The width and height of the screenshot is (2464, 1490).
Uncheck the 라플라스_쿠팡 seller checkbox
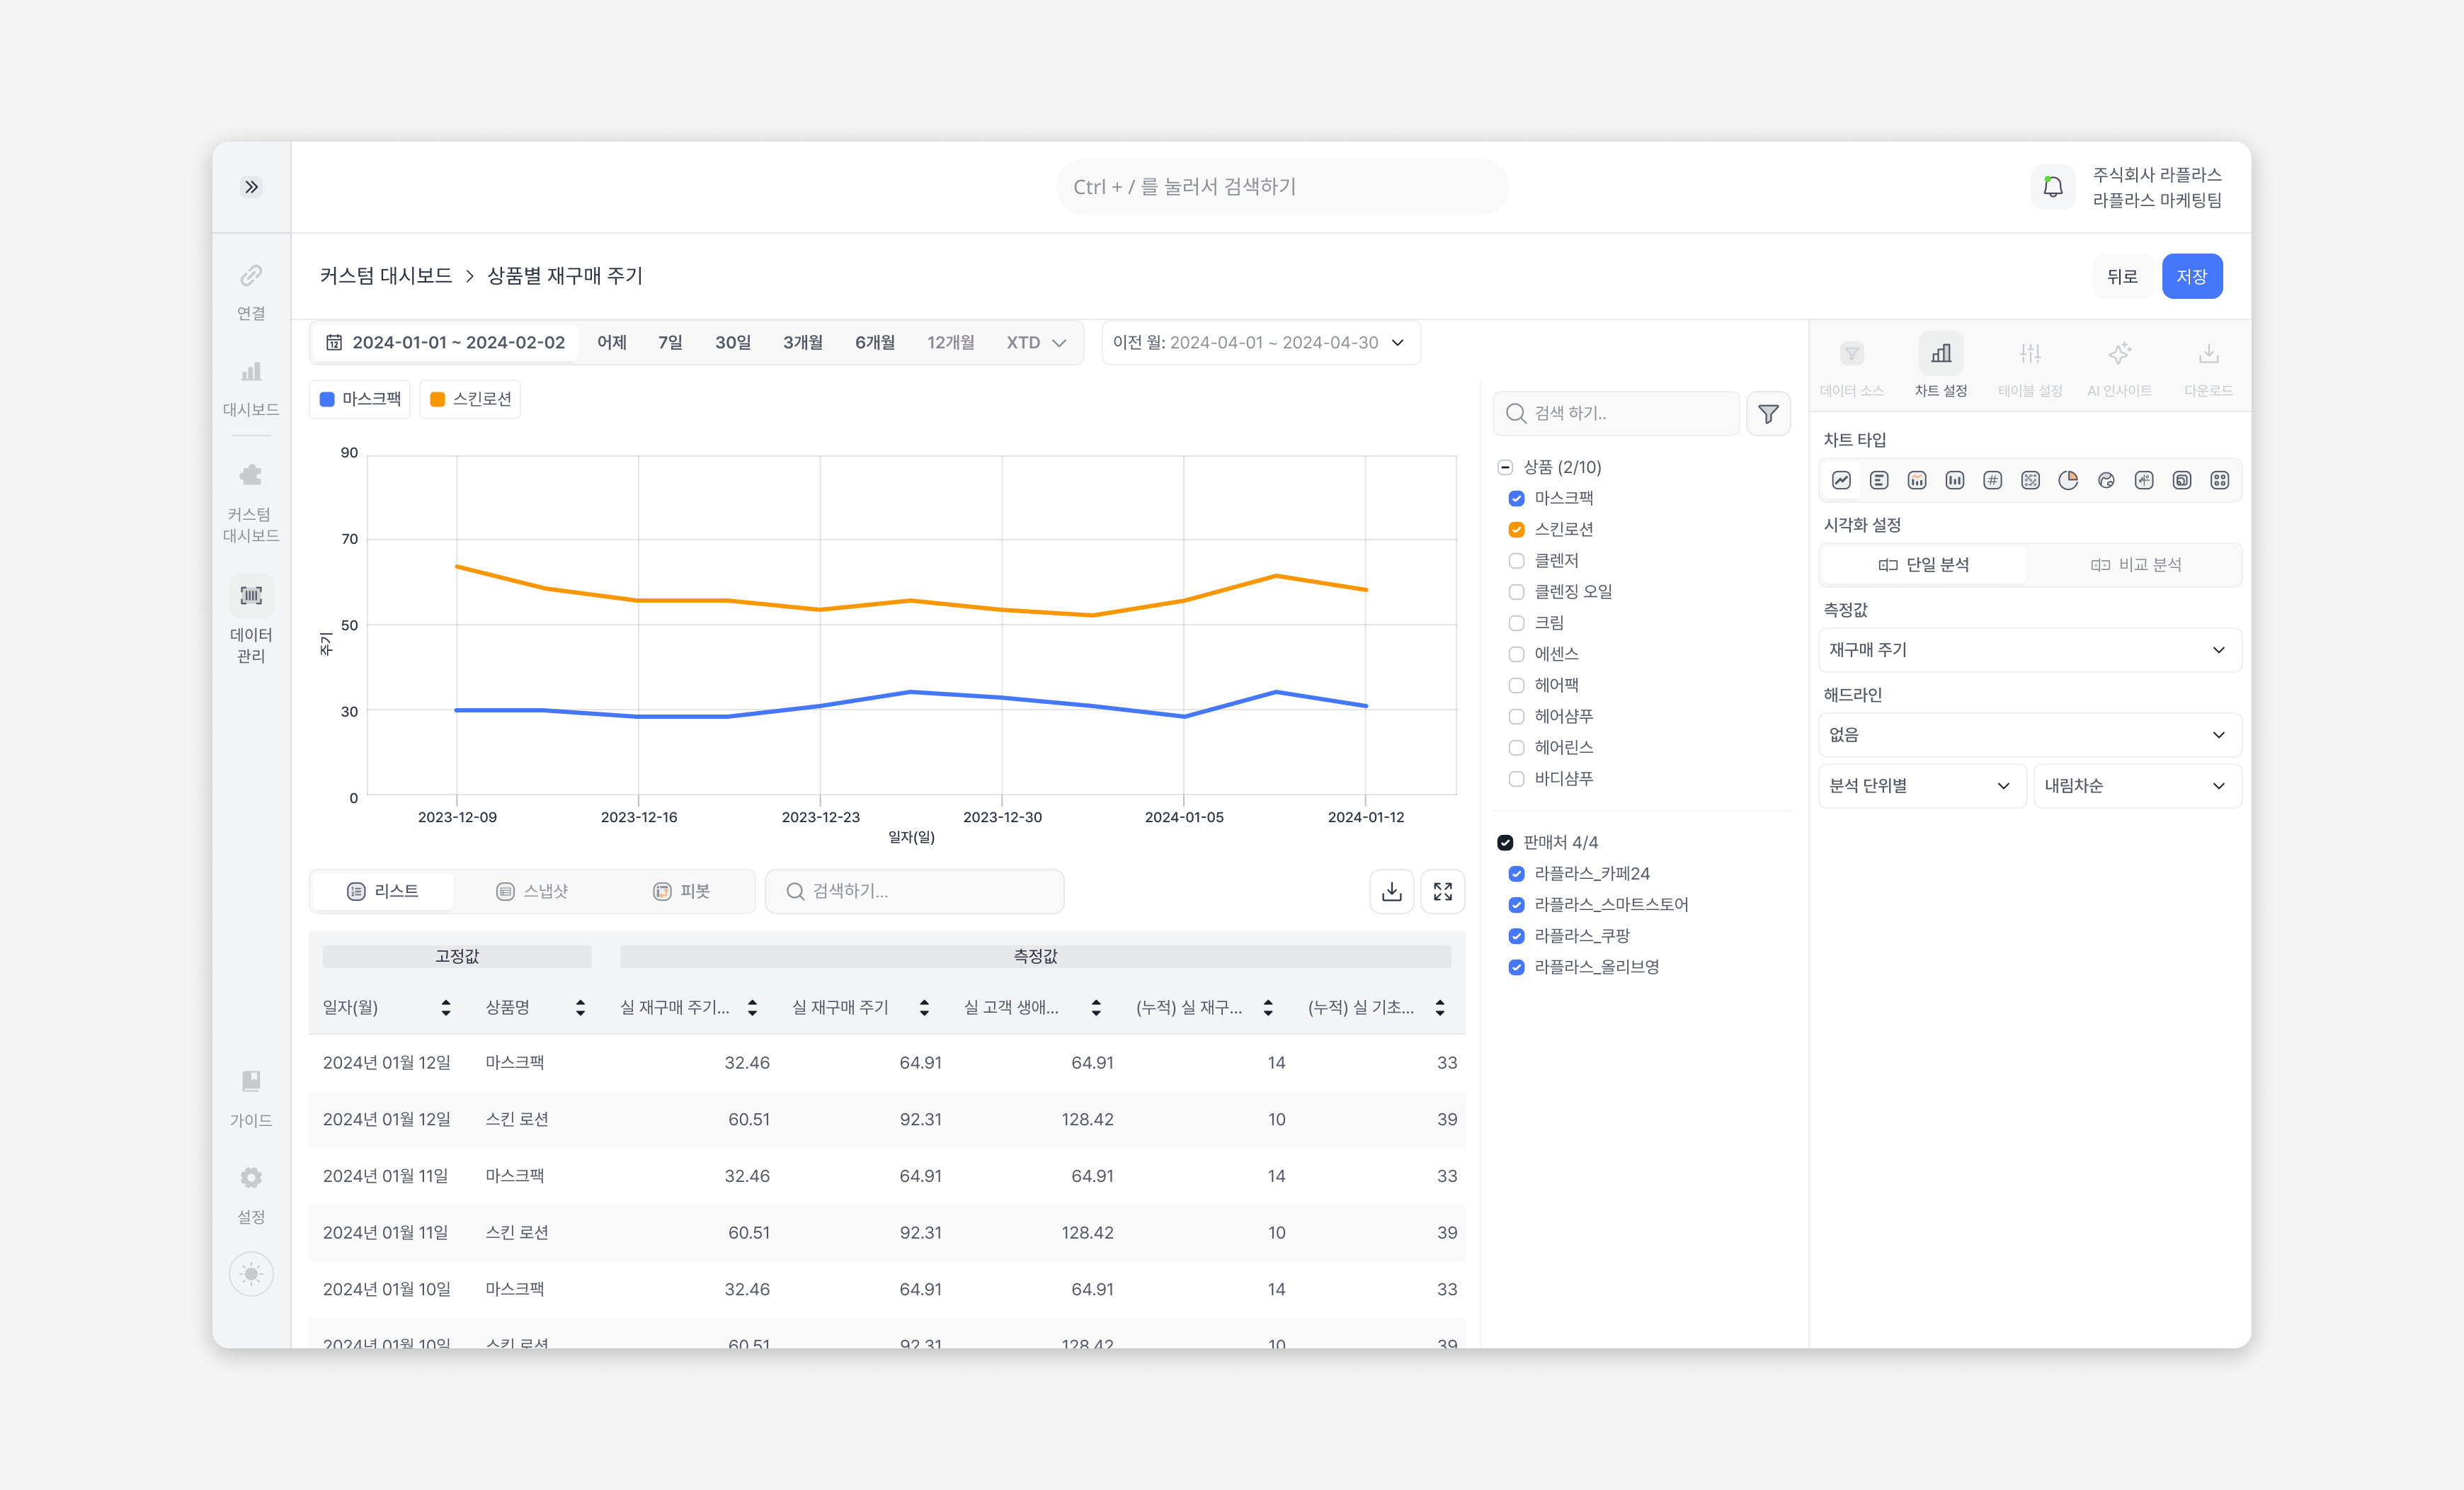point(1516,936)
